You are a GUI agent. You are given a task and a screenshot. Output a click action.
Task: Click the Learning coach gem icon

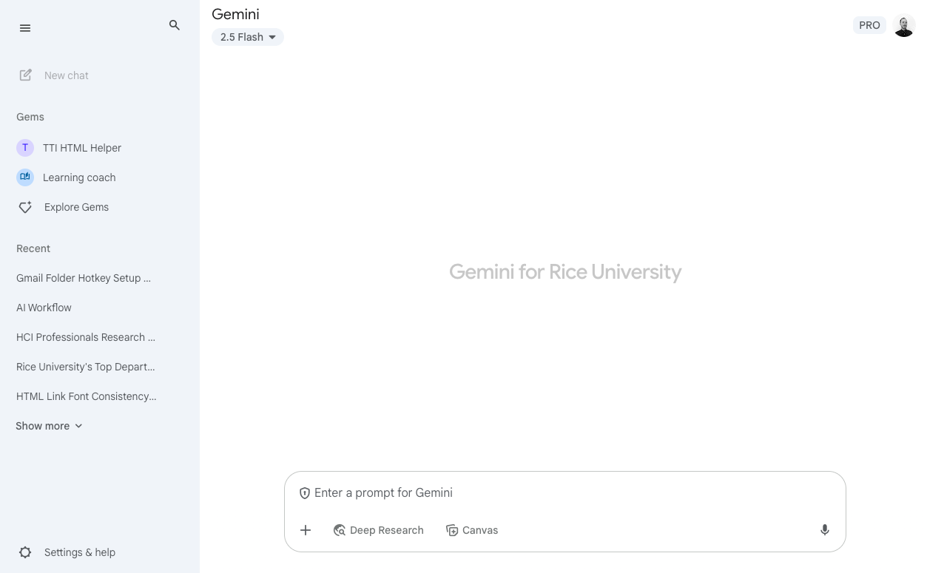25,177
